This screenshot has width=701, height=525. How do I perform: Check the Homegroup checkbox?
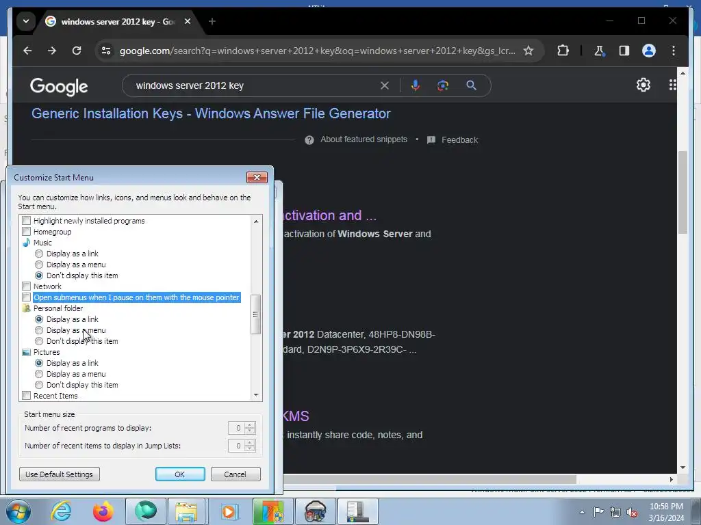click(27, 232)
